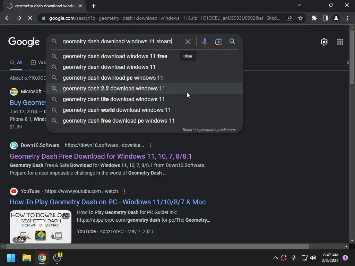Click the browser back arrow
355x266 pixels.
tap(8, 18)
